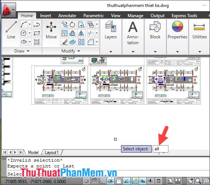The width and height of the screenshot is (210, 185).
Task: Click the Stretch icon in Modify
Action: pos(81,25)
